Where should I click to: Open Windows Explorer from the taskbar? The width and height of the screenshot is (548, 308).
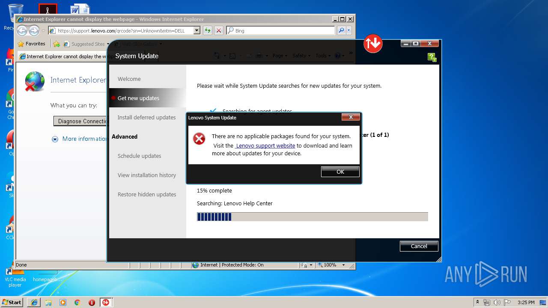click(x=48, y=302)
